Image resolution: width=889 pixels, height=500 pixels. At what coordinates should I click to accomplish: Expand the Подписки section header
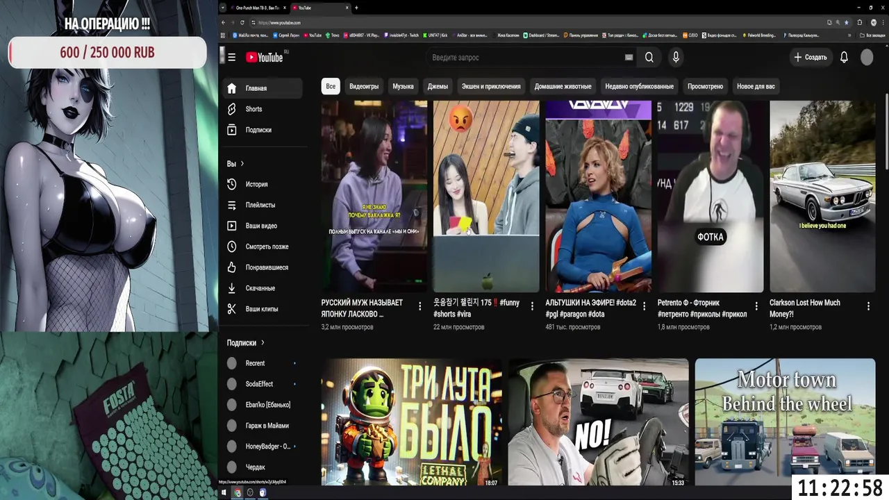click(x=246, y=342)
